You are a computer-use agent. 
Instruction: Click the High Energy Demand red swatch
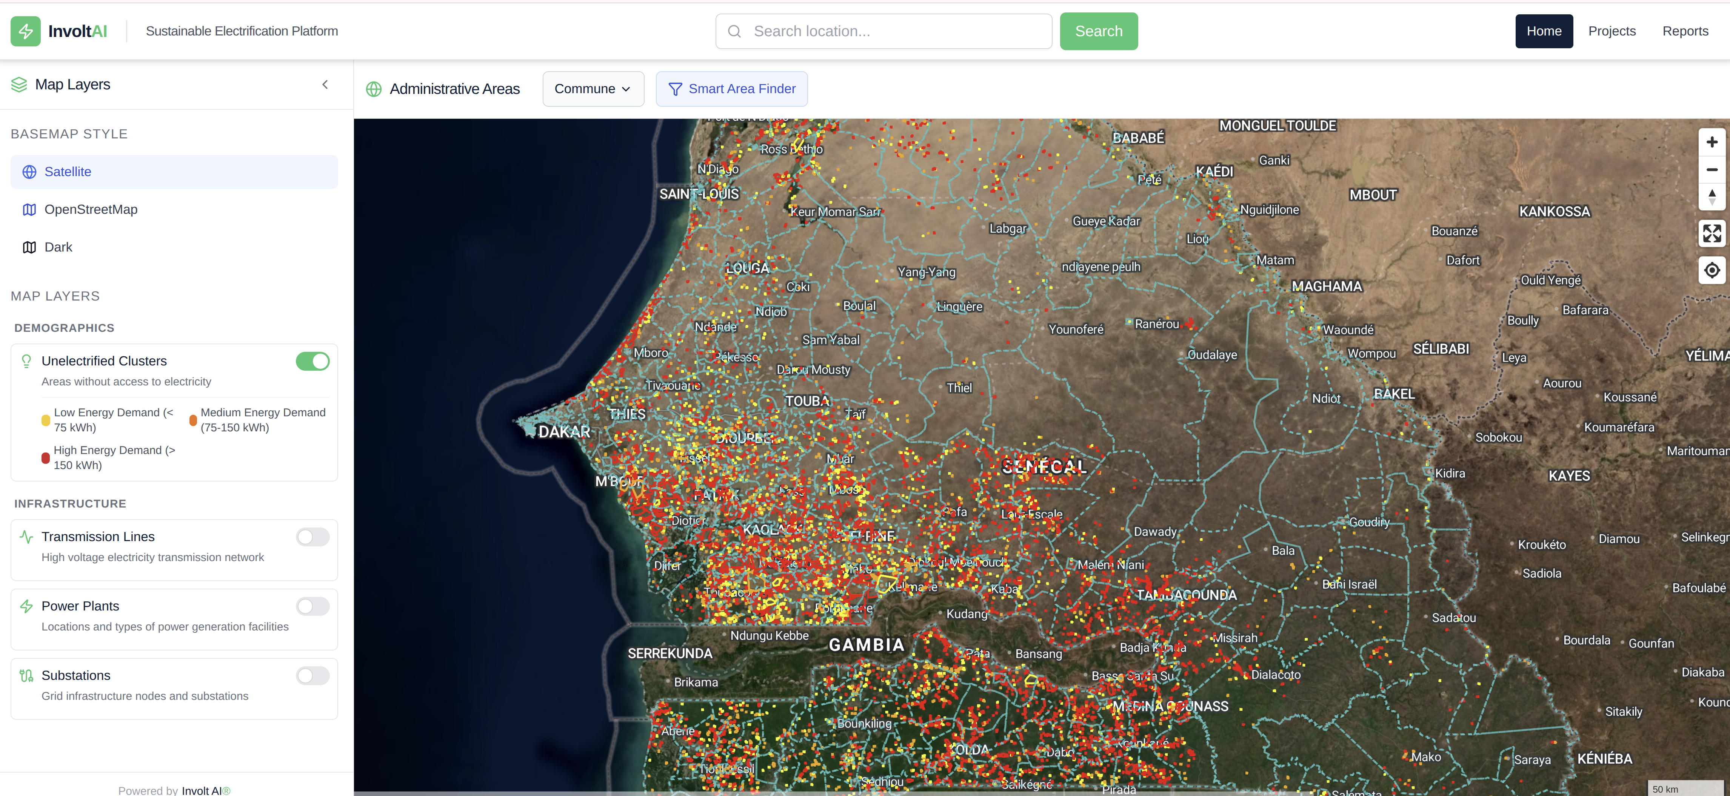point(46,458)
